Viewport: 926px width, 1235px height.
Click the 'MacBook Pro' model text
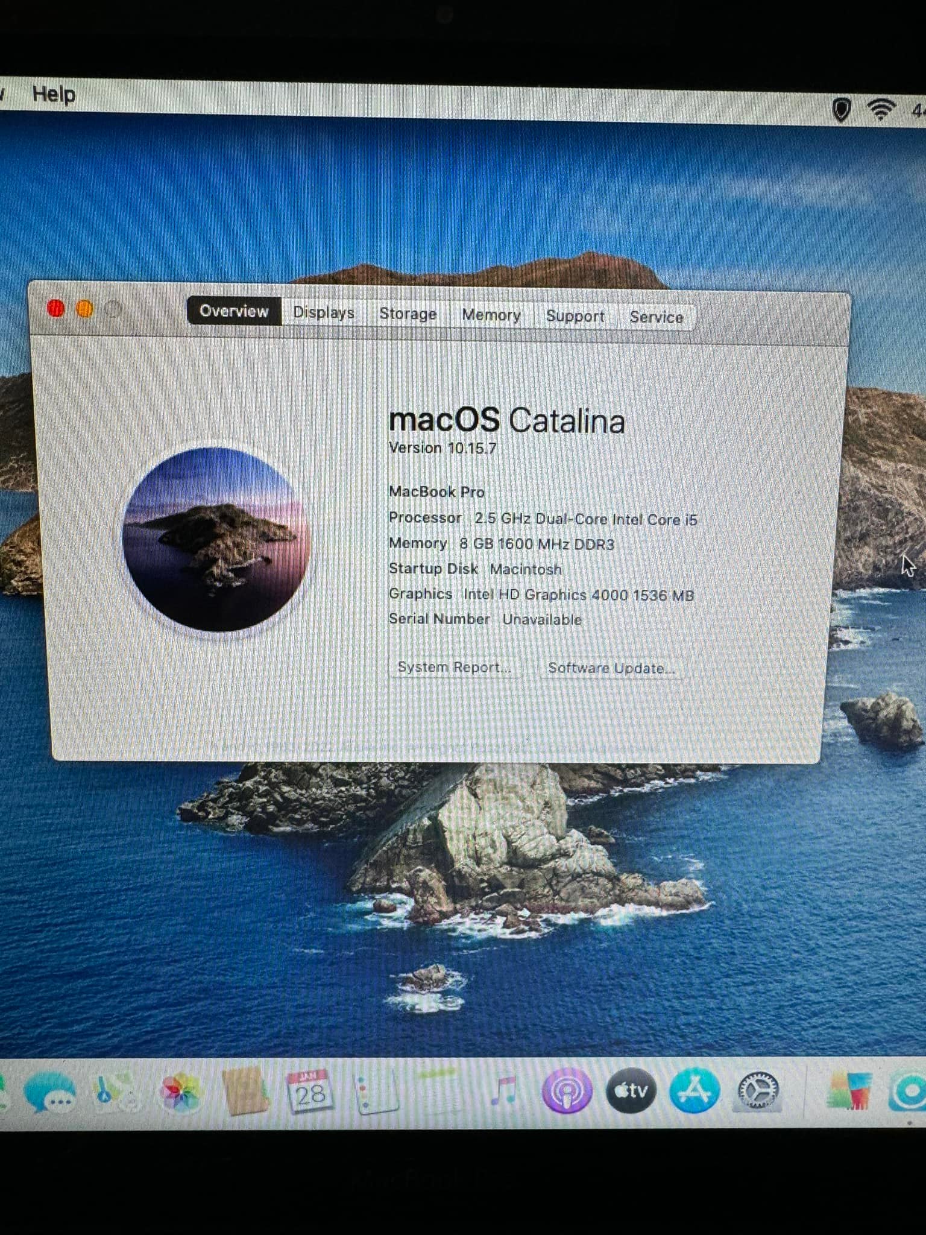[x=436, y=492]
